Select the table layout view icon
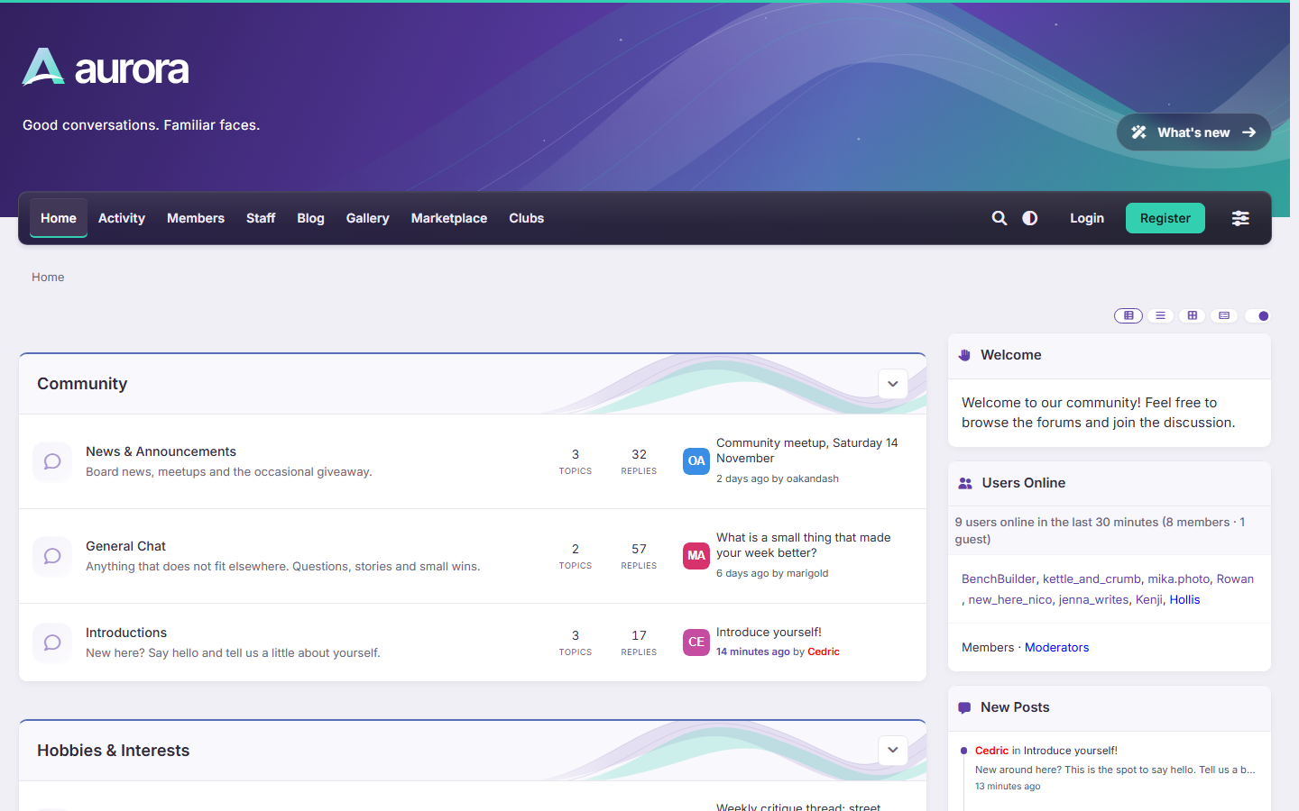The image size is (1299, 811). [1129, 315]
